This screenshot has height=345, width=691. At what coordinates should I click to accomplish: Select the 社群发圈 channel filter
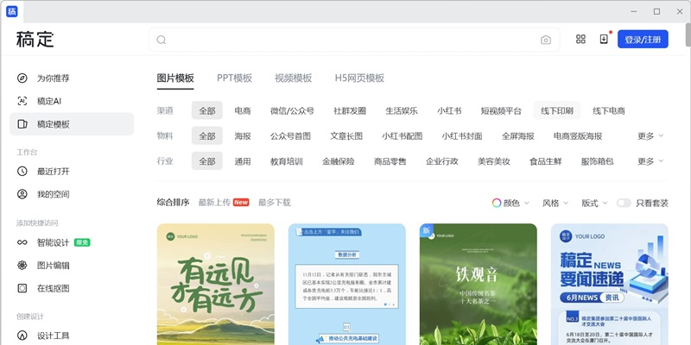pyautogui.click(x=350, y=110)
